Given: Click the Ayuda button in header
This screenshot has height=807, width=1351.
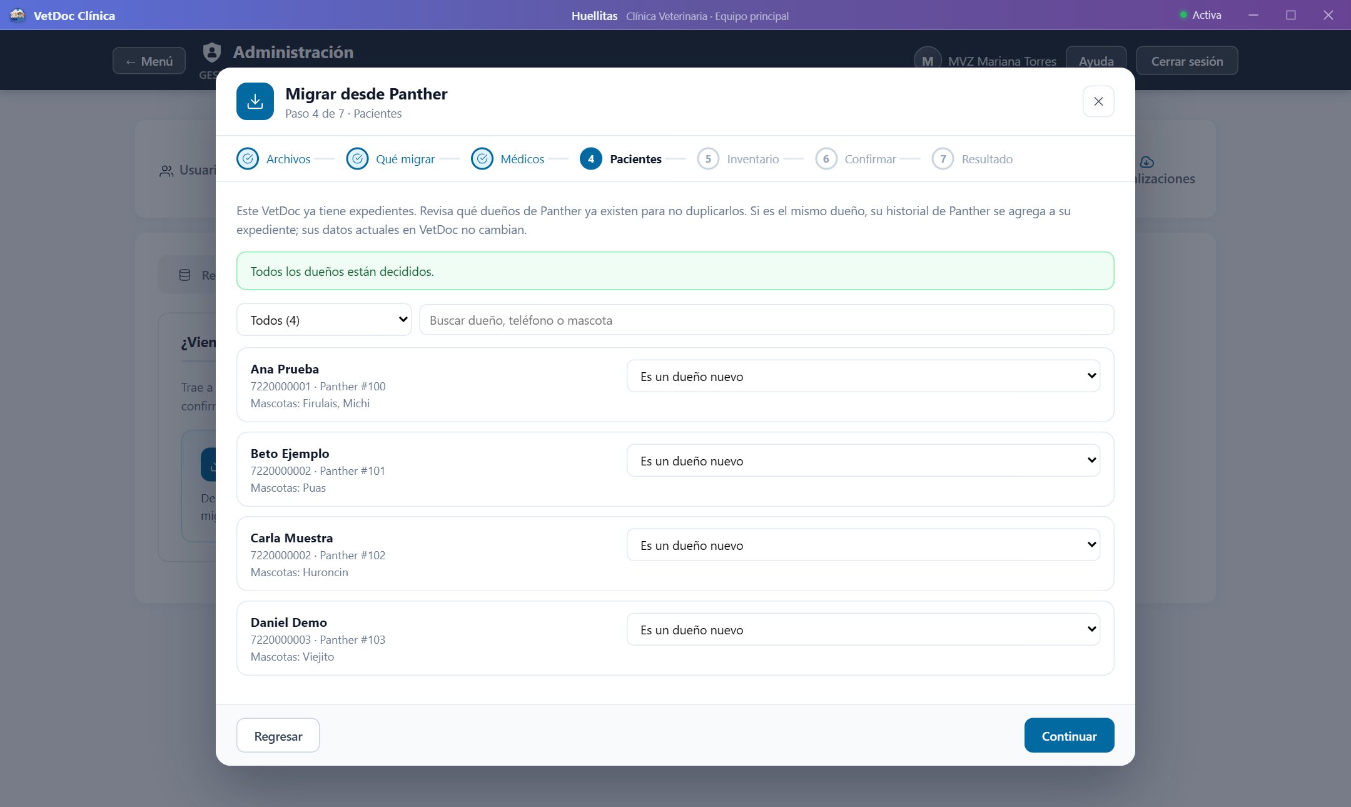Looking at the screenshot, I should point(1096,61).
